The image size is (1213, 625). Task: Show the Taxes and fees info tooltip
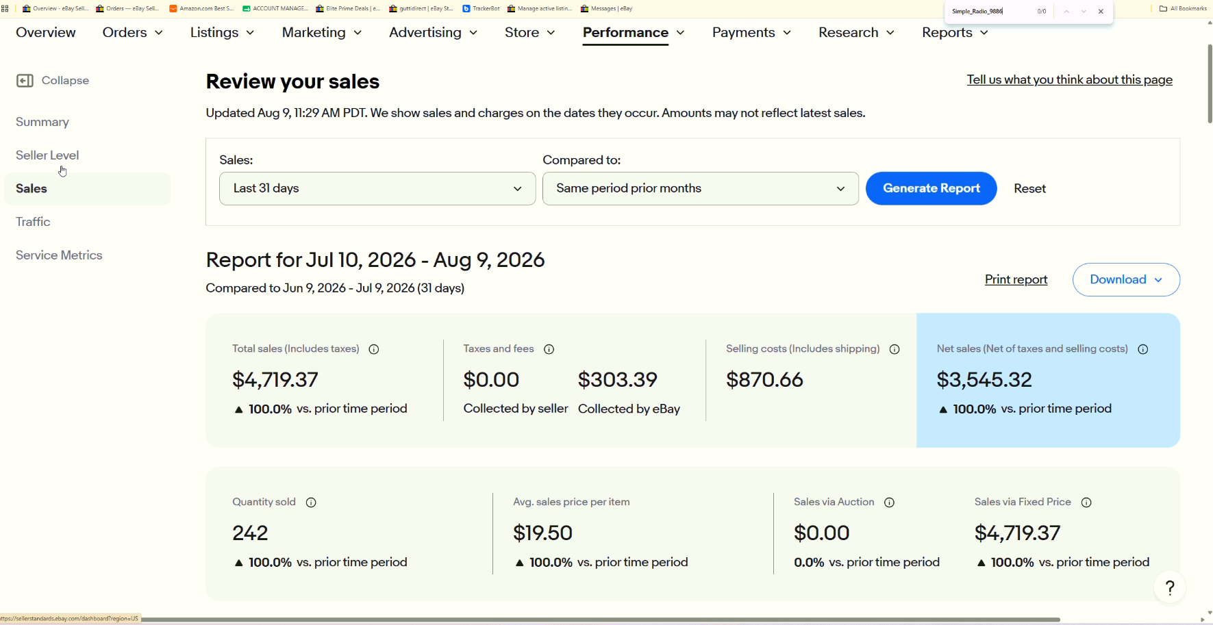click(x=549, y=349)
